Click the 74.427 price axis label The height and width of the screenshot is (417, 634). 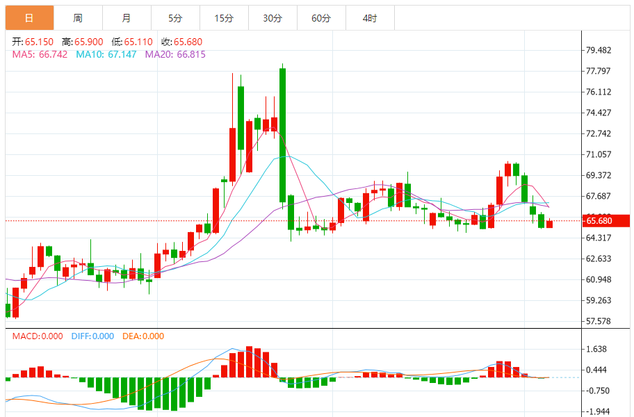(x=599, y=113)
